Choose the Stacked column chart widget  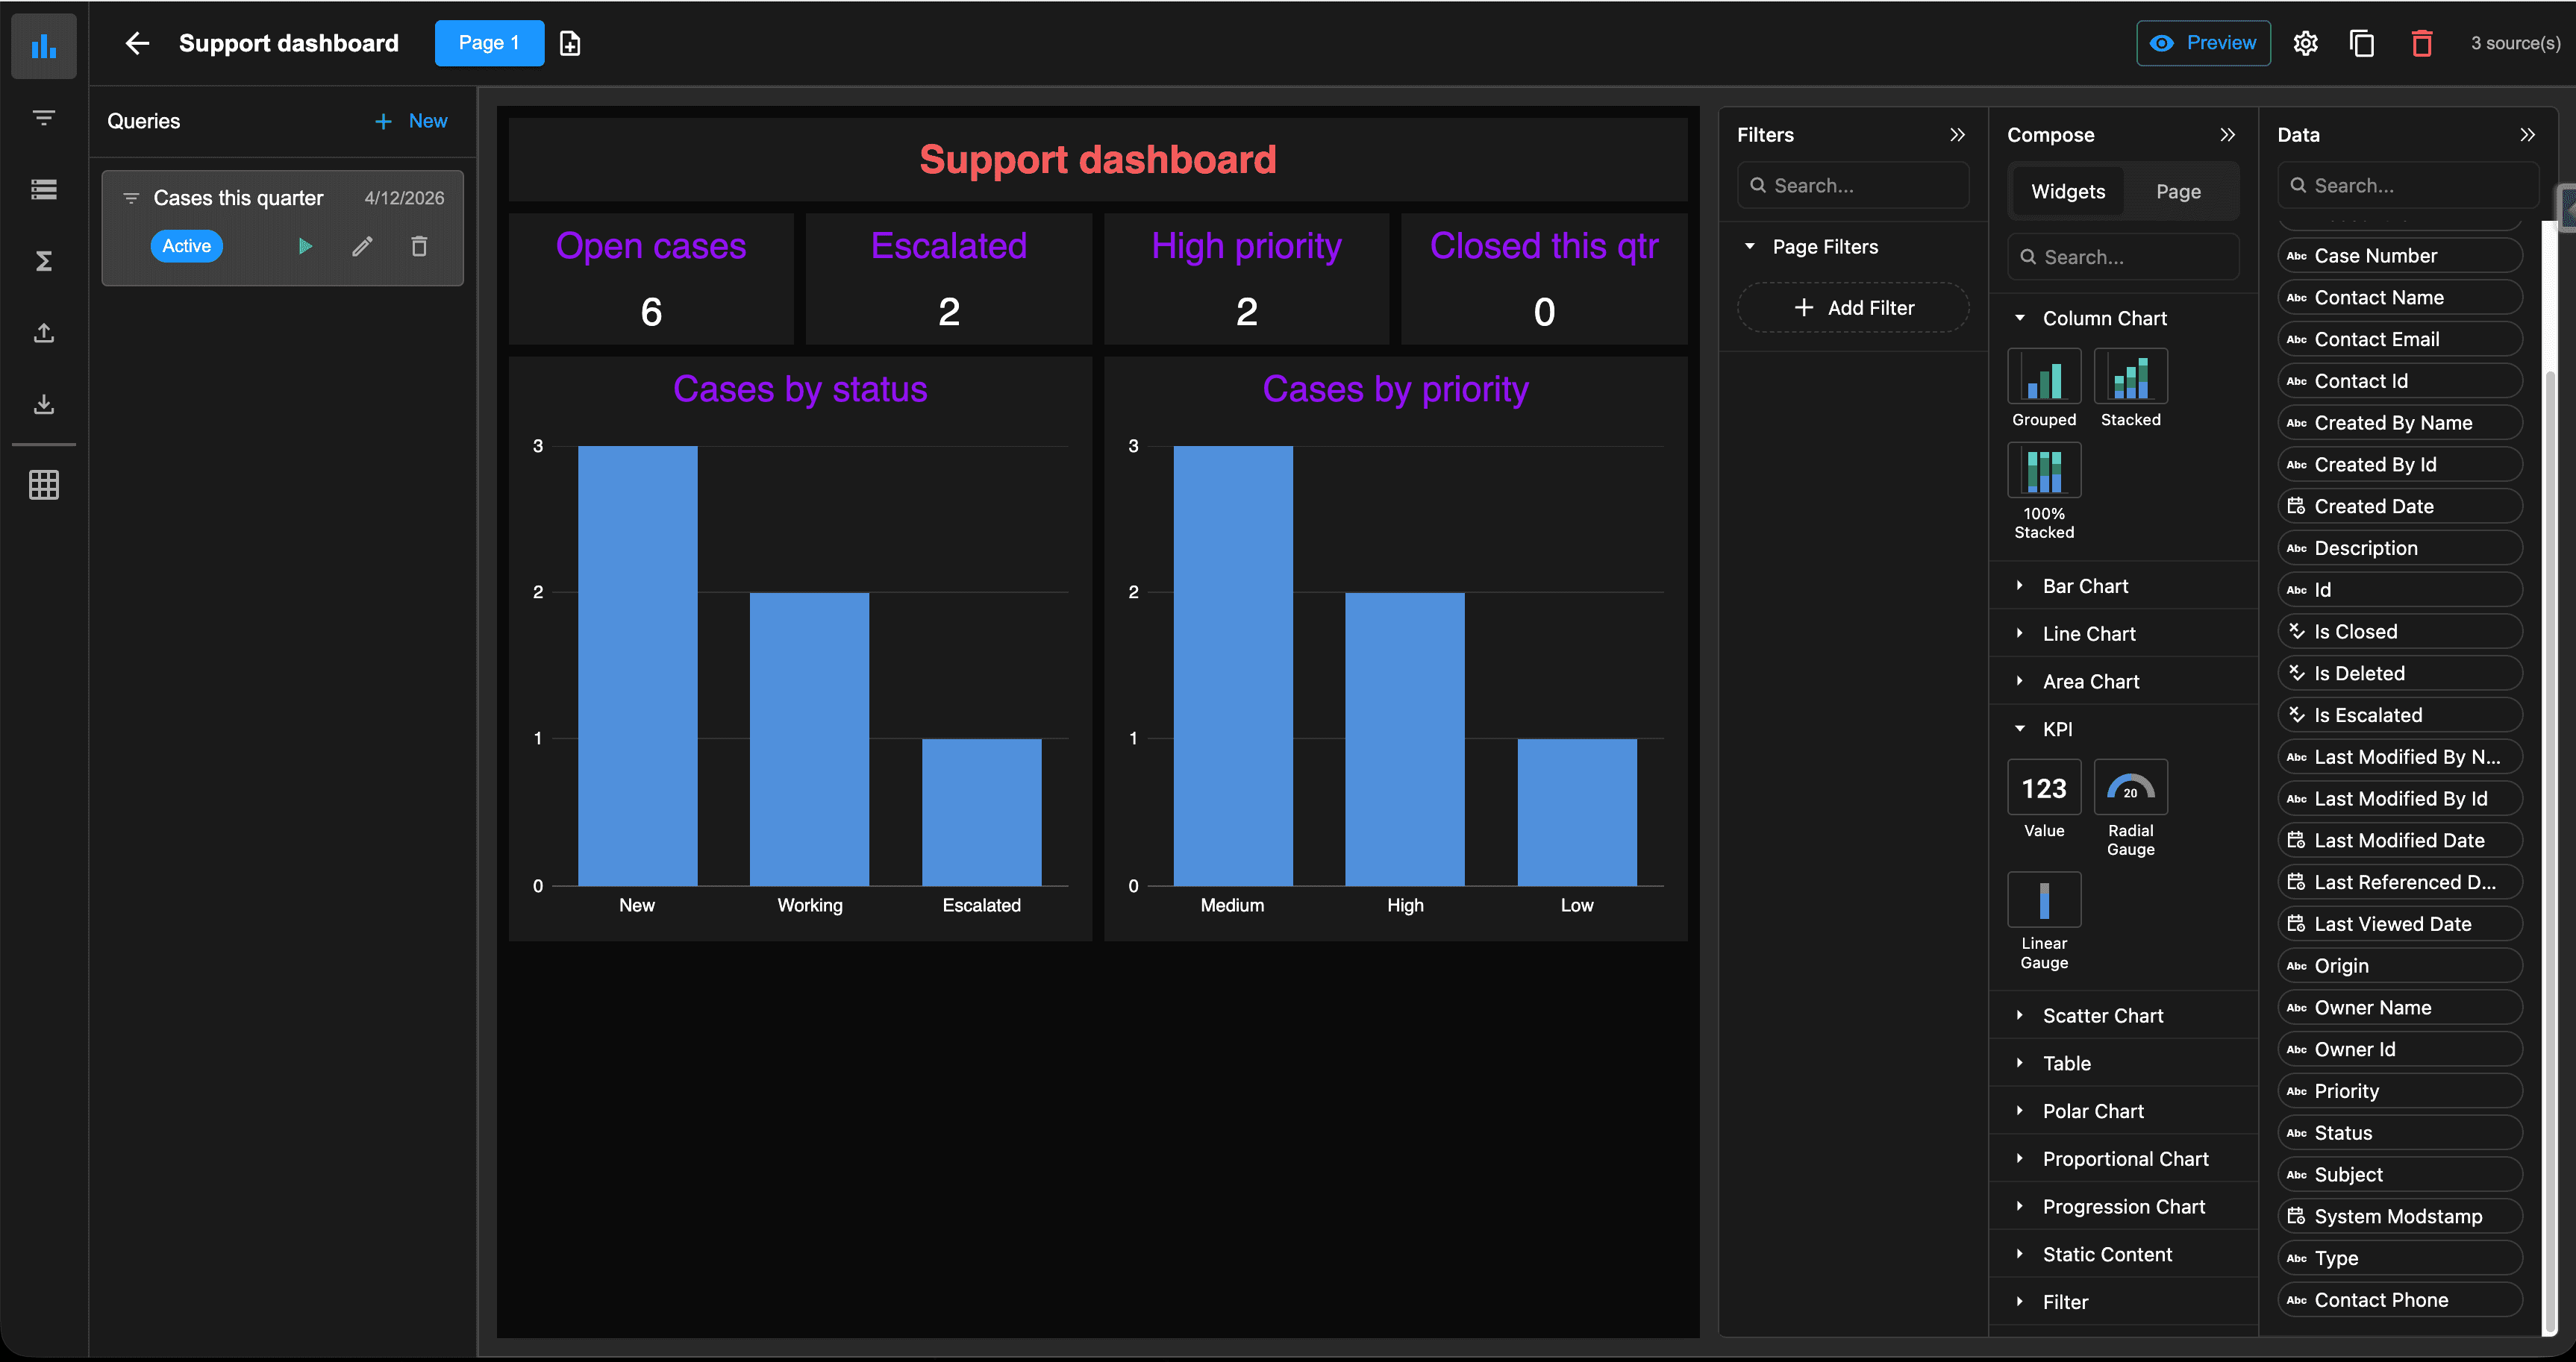[x=2130, y=376]
